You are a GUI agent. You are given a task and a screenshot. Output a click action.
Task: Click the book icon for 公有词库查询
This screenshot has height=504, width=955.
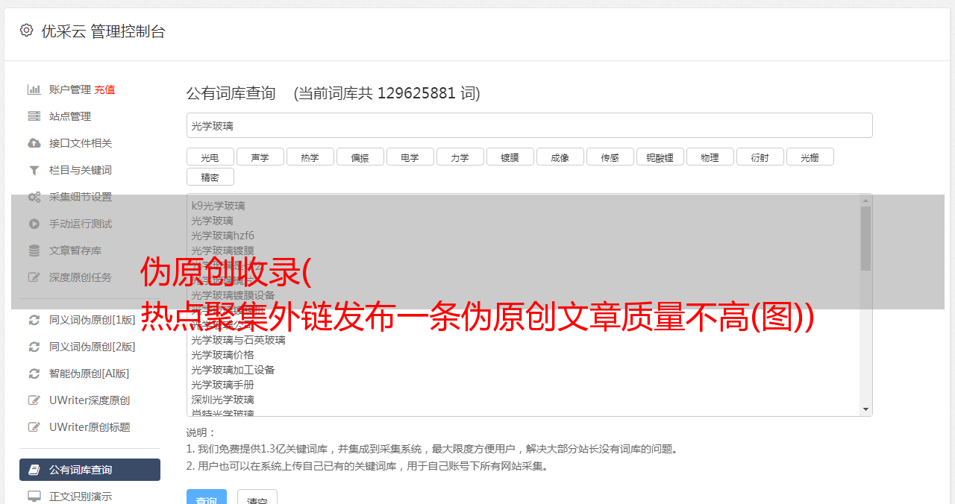[34, 470]
